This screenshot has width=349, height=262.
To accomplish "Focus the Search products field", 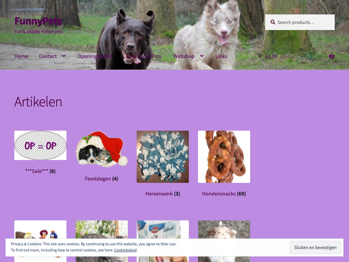I will pos(300,22).
